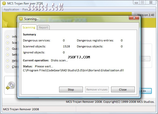Minimize the MCS Trojan Remover window
Viewport: 158px width, 114px height.
coord(136,2)
